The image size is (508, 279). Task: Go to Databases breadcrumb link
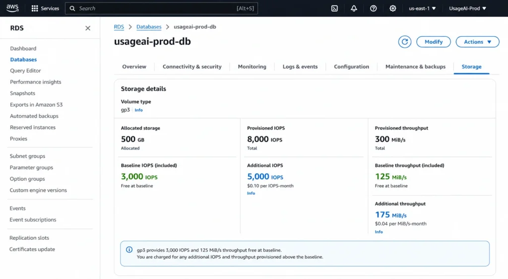pyautogui.click(x=149, y=27)
